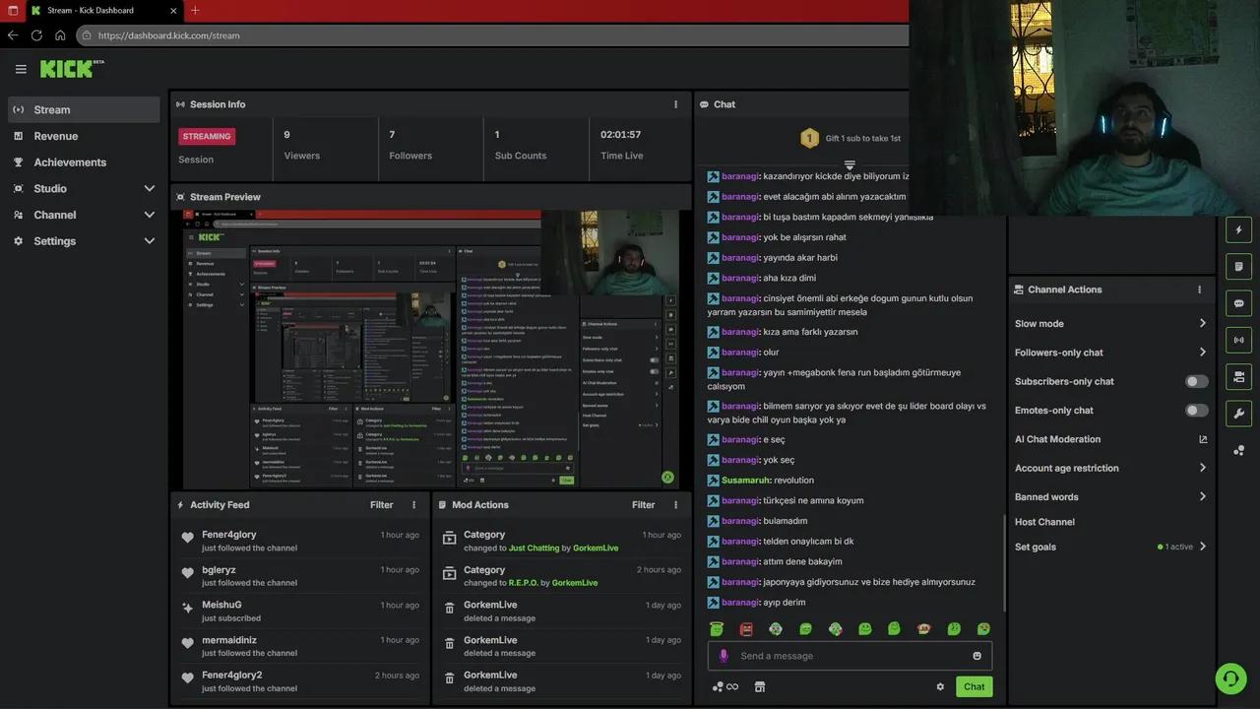Go to Revenue in sidebar
1260x709 pixels.
[84, 136]
